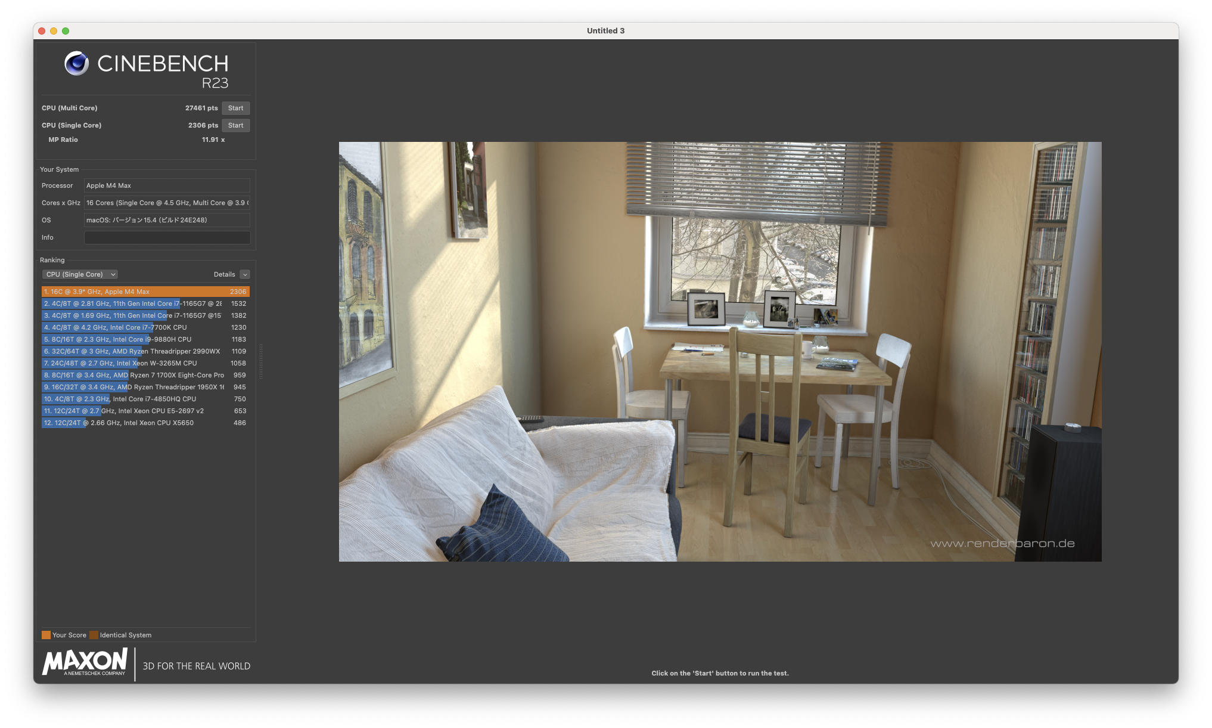Expand the Details dropdown arrow
Viewport: 1212px width, 728px height.
pyautogui.click(x=245, y=274)
